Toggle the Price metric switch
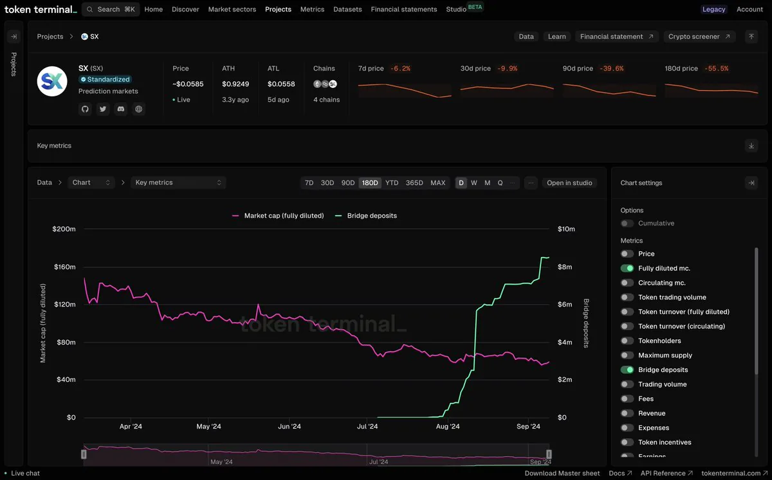 pyautogui.click(x=627, y=254)
